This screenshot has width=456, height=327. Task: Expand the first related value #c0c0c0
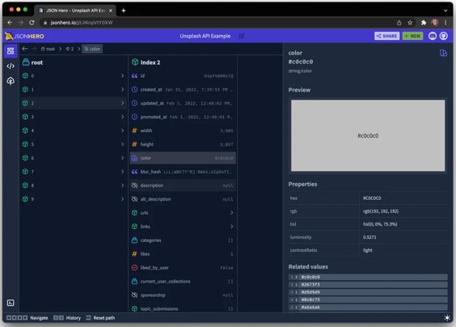(x=291, y=277)
